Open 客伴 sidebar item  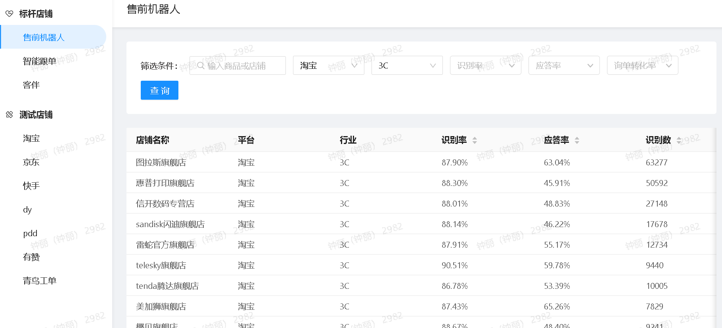(x=31, y=85)
